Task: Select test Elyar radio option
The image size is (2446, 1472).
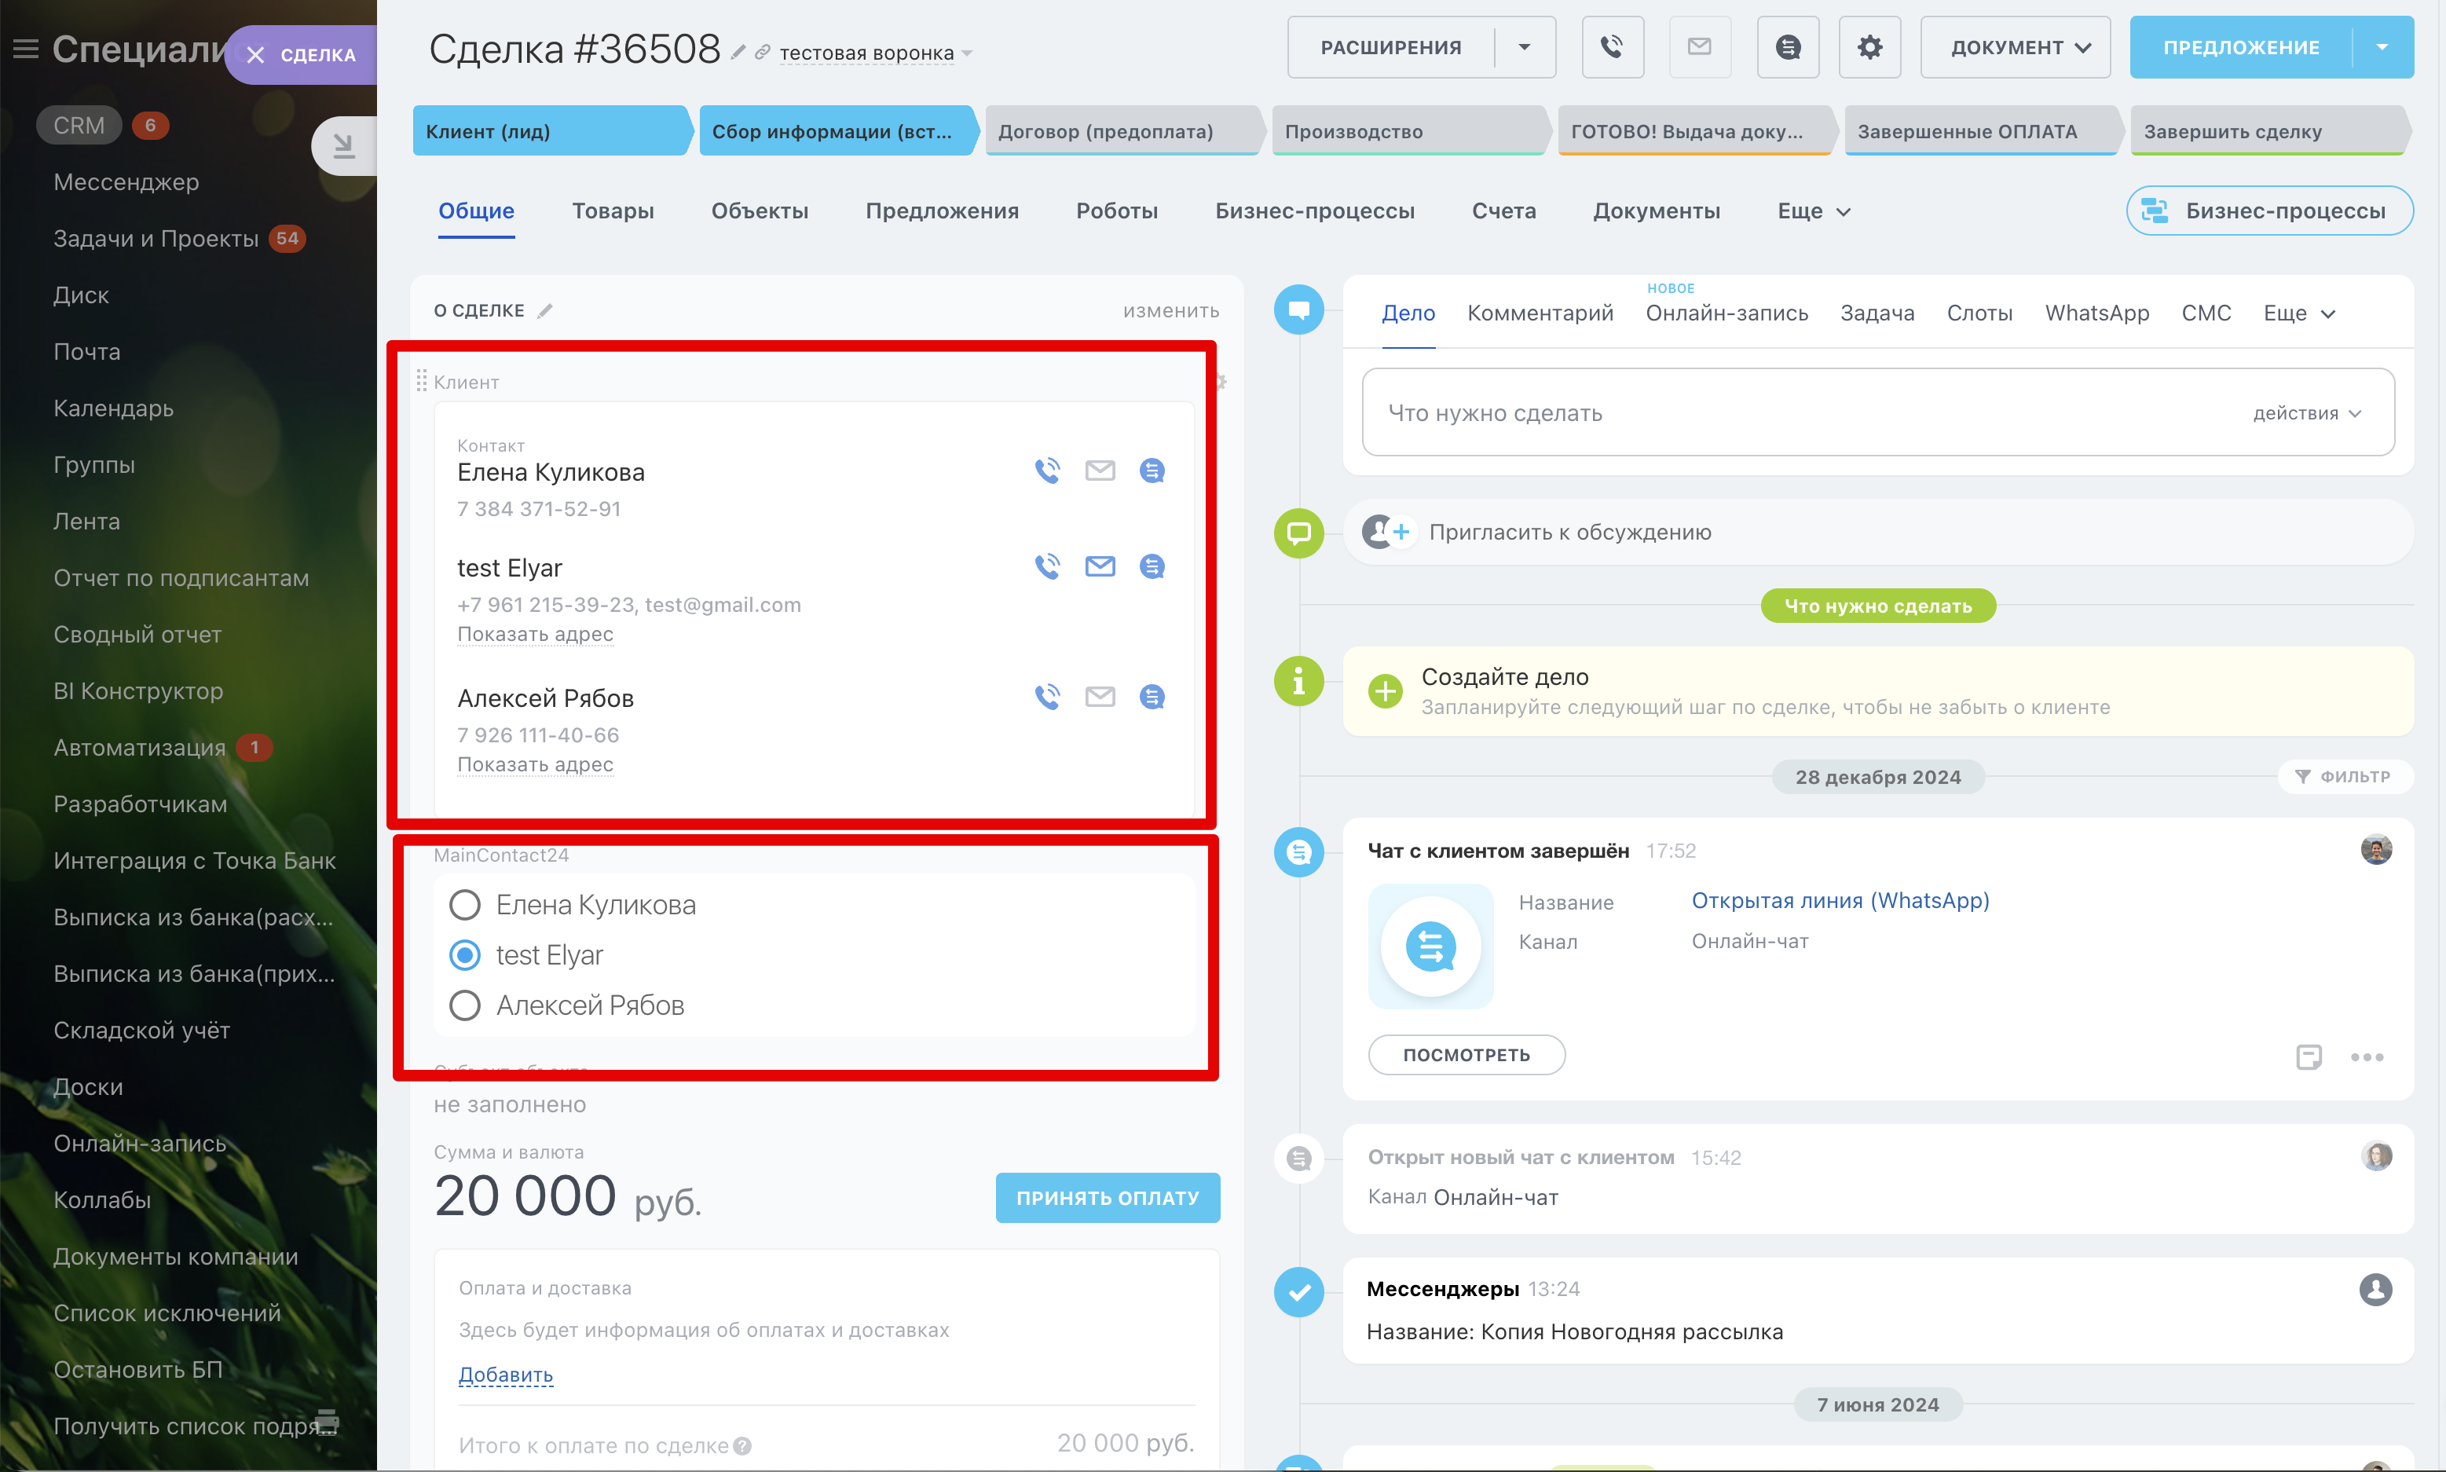Action: point(464,955)
